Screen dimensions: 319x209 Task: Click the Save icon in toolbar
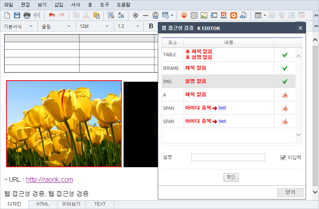tap(17, 15)
